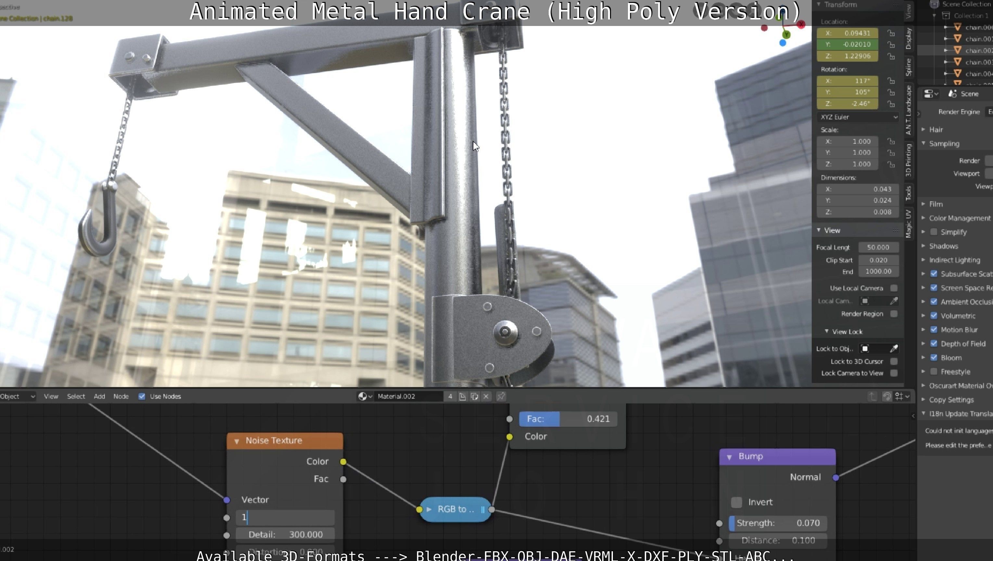
Task: Disable the Bloom checkbox
Action: (x=934, y=357)
